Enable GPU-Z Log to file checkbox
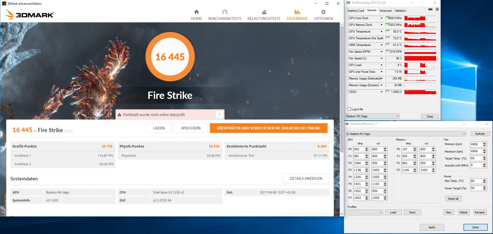This screenshot has height=234, width=493. click(349, 109)
